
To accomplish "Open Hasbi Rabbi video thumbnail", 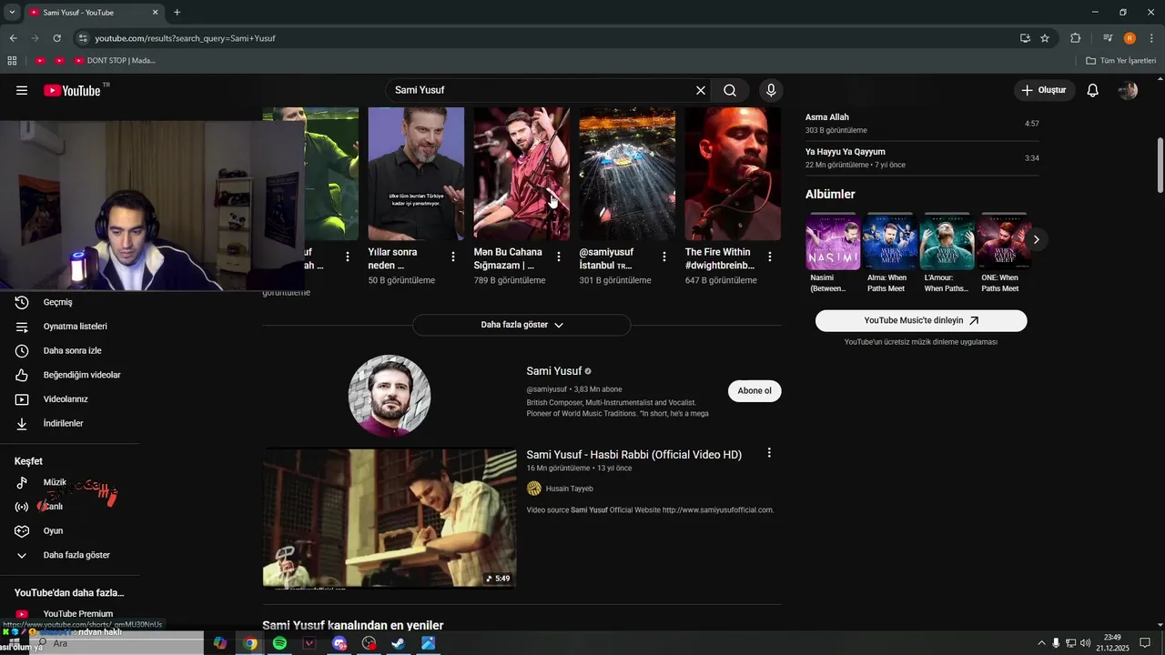I will coord(390,518).
